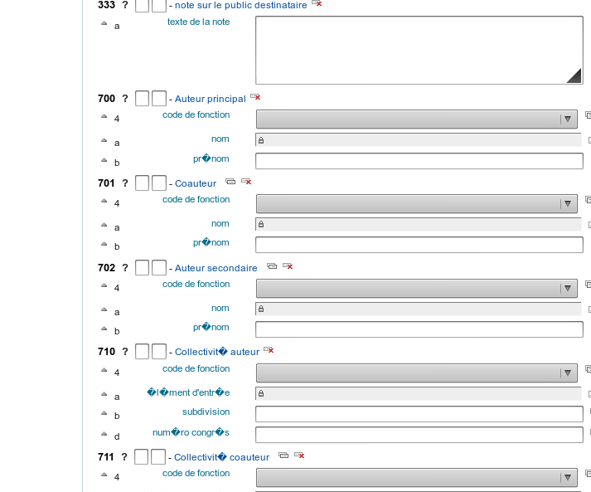Select code de fonction dropdown in tag 710
Viewport: 591px width, 492px height.
coord(416,373)
